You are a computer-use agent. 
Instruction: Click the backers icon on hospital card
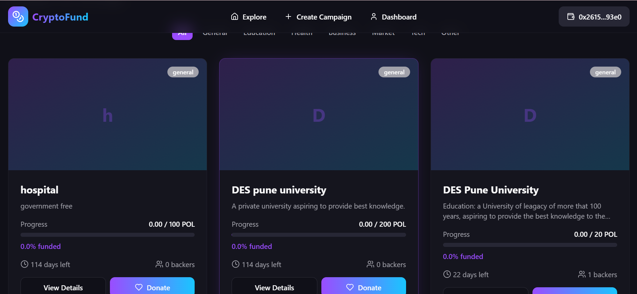pos(159,264)
